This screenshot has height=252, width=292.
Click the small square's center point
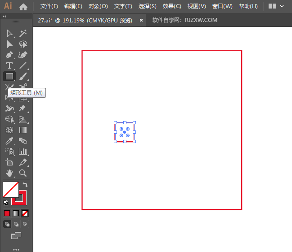[x=125, y=132]
